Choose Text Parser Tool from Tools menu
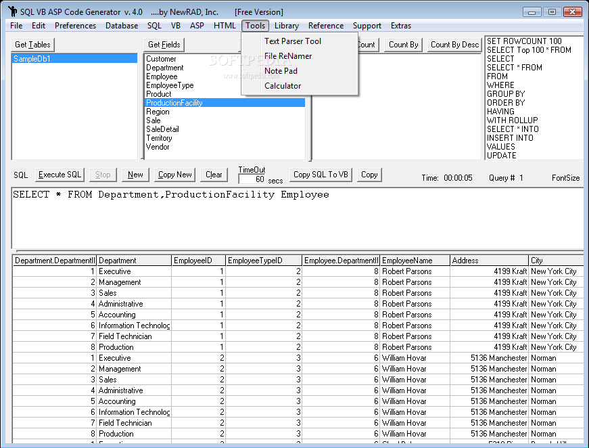Image resolution: width=589 pixels, height=448 pixels. [300, 41]
